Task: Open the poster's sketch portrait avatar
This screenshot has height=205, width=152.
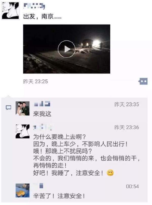Action: pyautogui.click(x=10, y=11)
